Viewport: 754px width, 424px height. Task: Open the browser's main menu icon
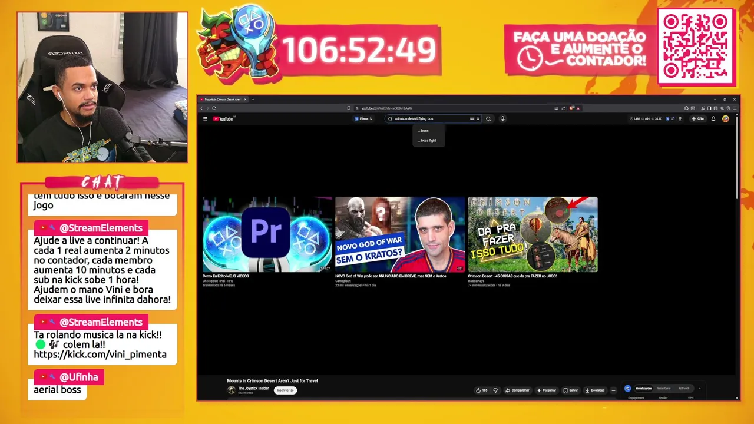[x=735, y=108]
